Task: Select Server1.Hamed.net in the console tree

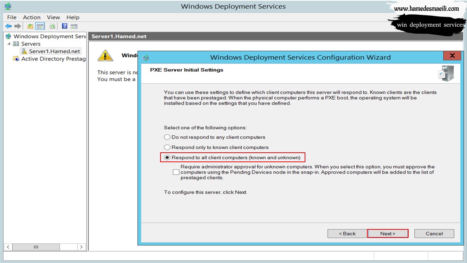Action: pyautogui.click(x=54, y=52)
